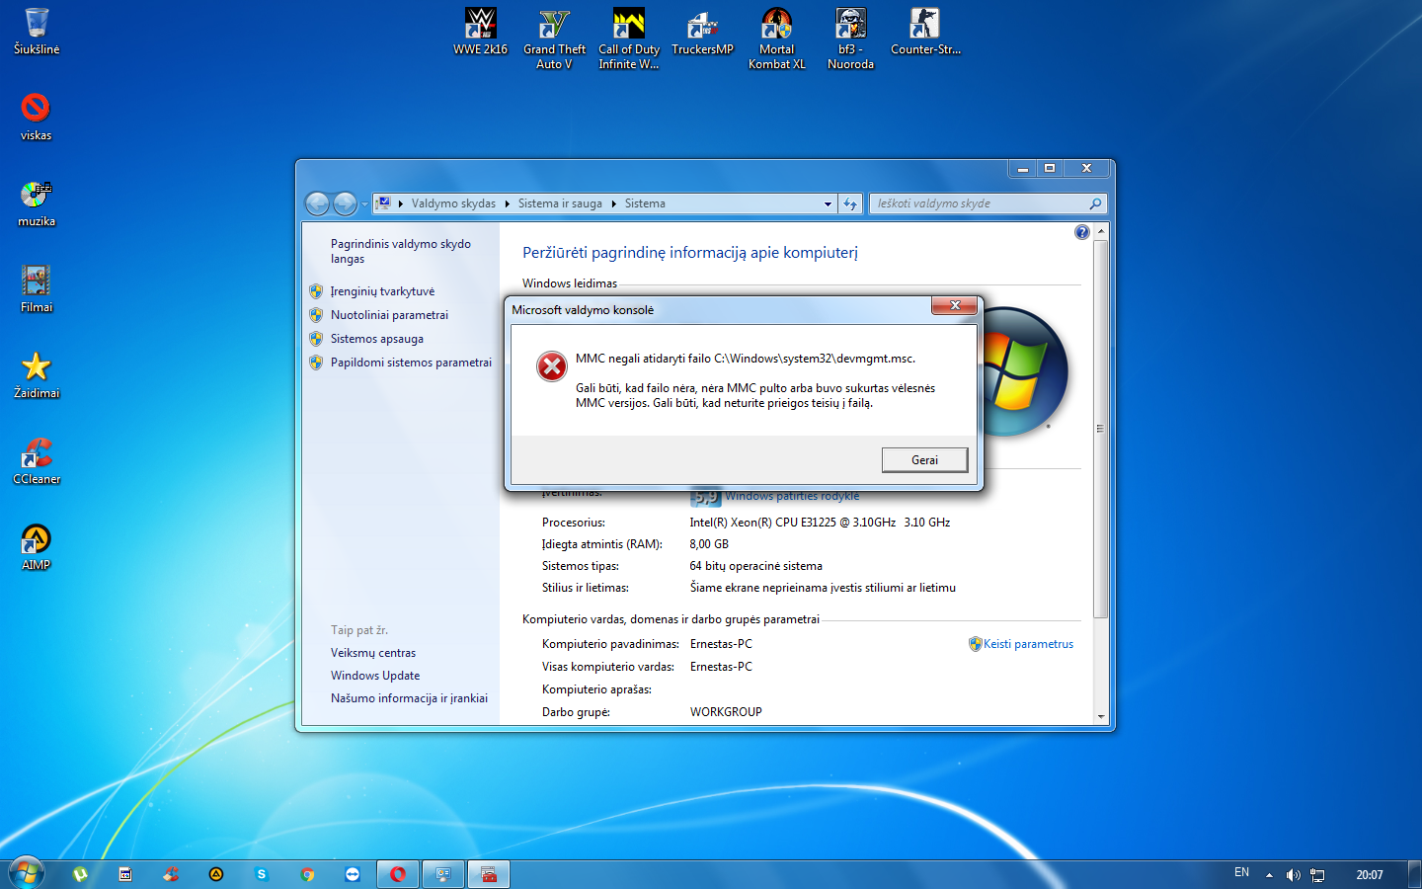Open Našumo informacija ir įrankiai link
Image resolution: width=1422 pixels, height=889 pixels.
coord(409,698)
